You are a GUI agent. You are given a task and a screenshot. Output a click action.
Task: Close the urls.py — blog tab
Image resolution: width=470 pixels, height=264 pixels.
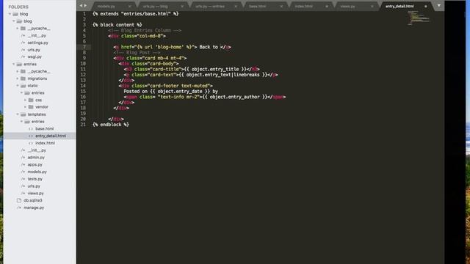182,7
